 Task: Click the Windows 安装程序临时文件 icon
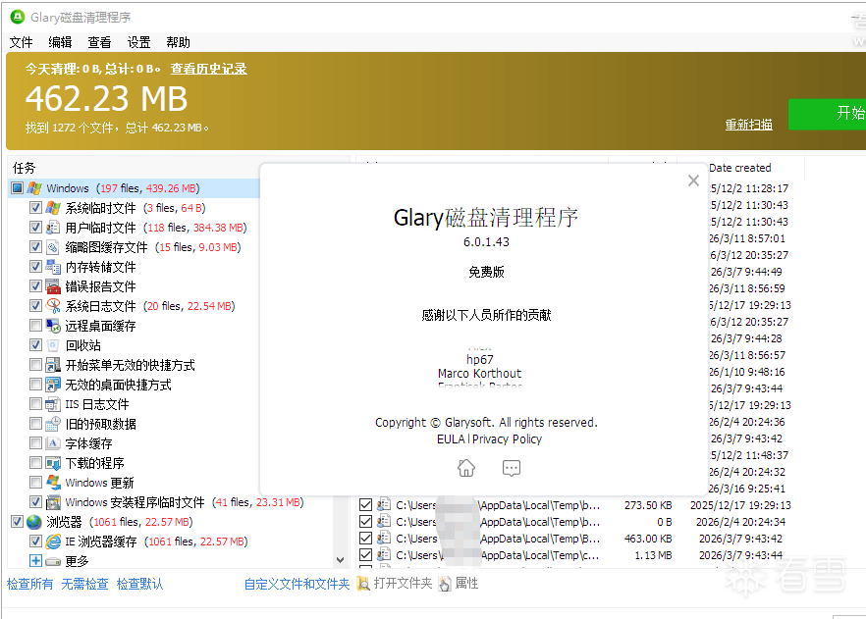53,502
